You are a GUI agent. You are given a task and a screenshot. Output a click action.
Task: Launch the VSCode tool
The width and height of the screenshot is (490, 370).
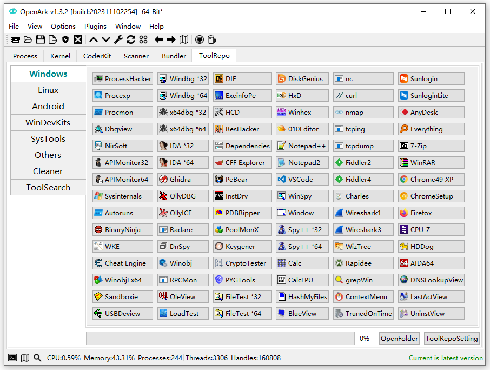(x=302, y=180)
